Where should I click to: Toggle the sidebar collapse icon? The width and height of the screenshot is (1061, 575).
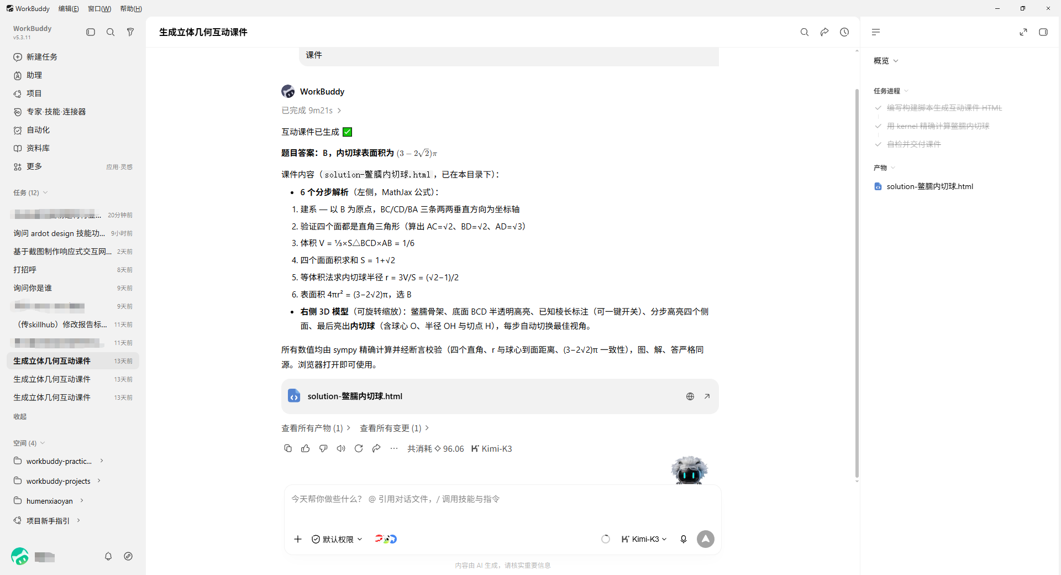[x=91, y=32]
